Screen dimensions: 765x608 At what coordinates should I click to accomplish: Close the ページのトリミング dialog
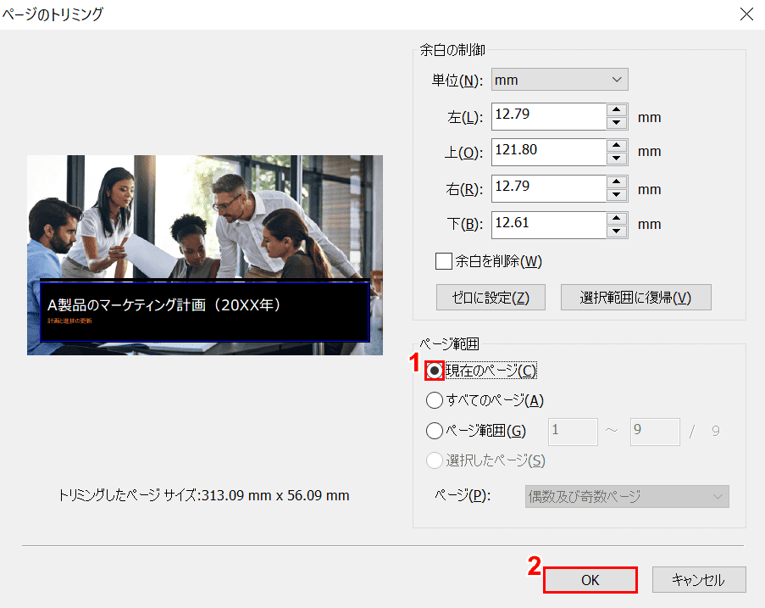coord(746,14)
